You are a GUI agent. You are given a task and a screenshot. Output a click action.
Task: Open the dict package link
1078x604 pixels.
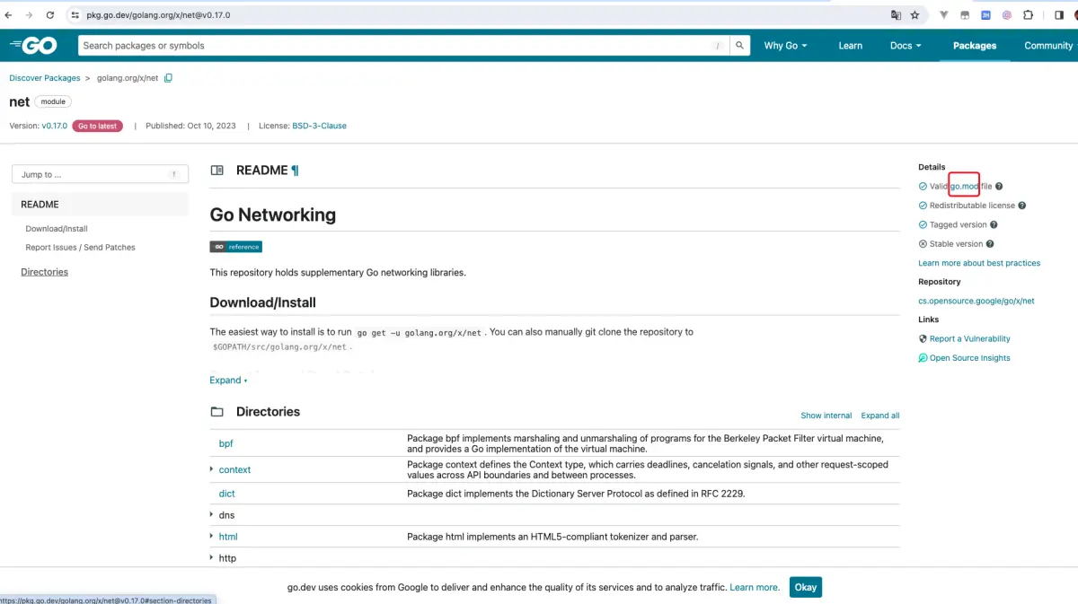(x=226, y=494)
